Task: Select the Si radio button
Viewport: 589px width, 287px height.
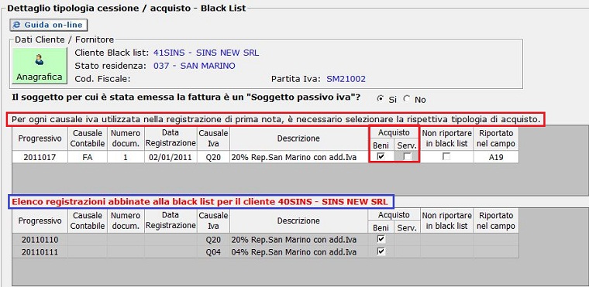Action: (381, 100)
